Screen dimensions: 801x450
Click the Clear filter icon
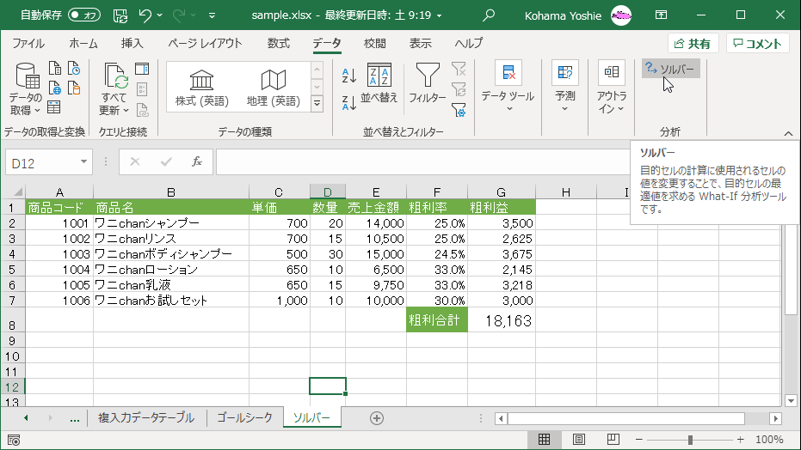click(x=459, y=69)
